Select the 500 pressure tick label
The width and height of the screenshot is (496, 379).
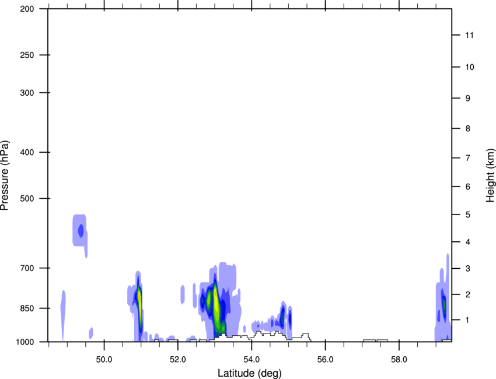(x=27, y=198)
